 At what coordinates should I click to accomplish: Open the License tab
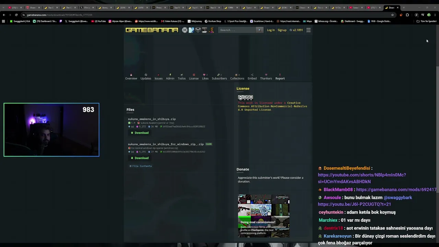[194, 77]
